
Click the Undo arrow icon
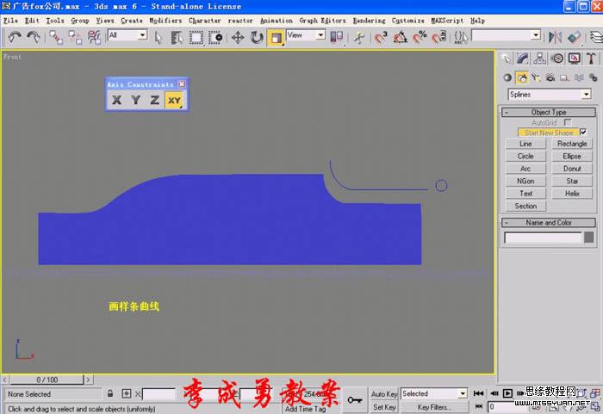pos(15,37)
